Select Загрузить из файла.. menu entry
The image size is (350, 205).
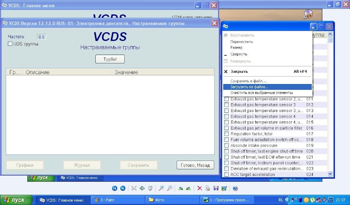click(x=267, y=87)
